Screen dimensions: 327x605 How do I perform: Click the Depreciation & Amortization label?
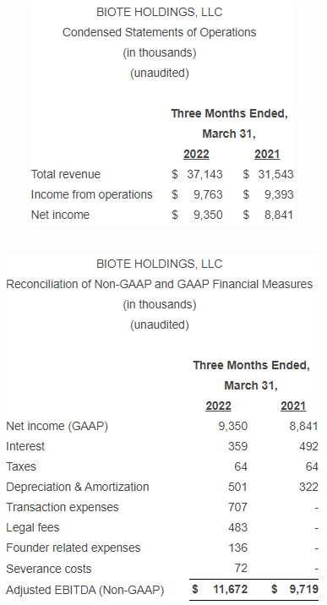(78, 487)
